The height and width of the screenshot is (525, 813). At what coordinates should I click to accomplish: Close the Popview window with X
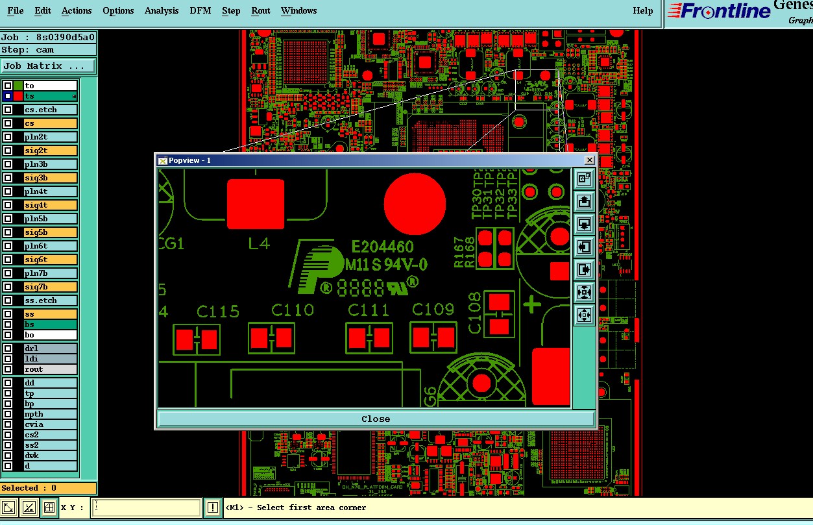[x=589, y=160]
